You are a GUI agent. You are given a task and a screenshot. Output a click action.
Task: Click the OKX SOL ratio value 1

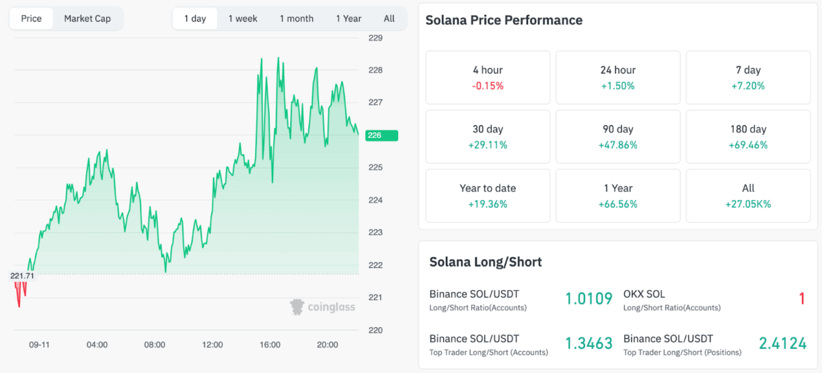[802, 299]
